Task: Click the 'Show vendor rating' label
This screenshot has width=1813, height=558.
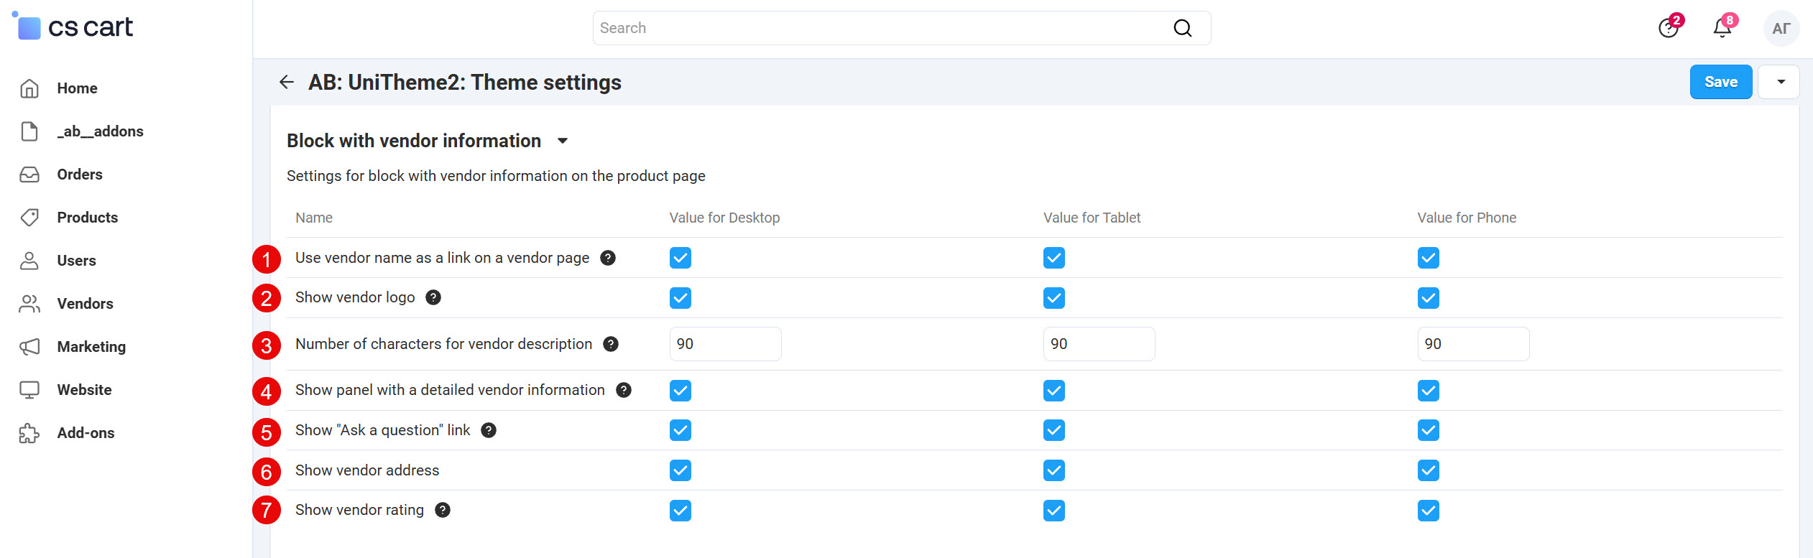Action: (x=359, y=510)
